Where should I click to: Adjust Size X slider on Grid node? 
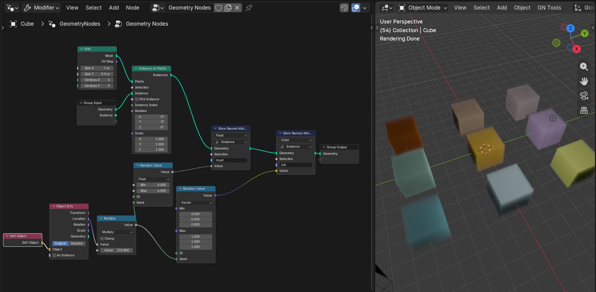[97, 68]
